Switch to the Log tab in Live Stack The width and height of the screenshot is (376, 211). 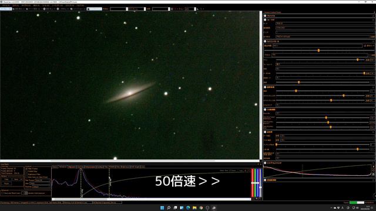coord(142,166)
